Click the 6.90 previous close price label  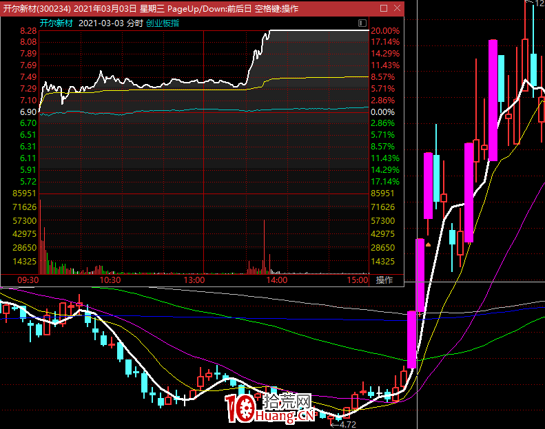point(28,112)
